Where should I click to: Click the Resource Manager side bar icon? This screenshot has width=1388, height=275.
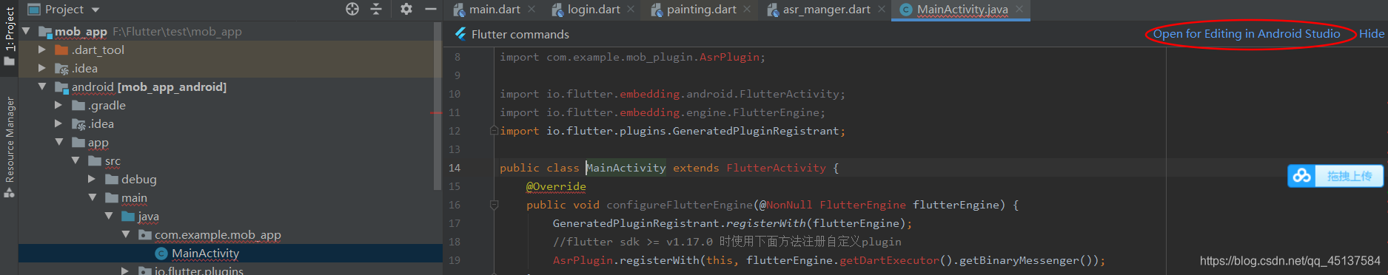point(10,192)
